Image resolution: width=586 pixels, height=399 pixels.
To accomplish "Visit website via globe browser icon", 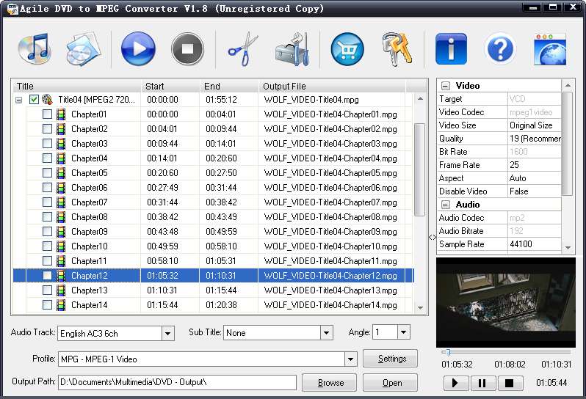I will (x=550, y=49).
